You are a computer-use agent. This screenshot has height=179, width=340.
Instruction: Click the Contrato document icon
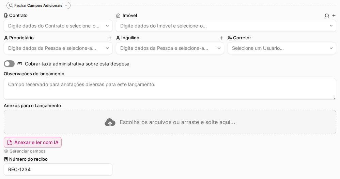coord(6,16)
